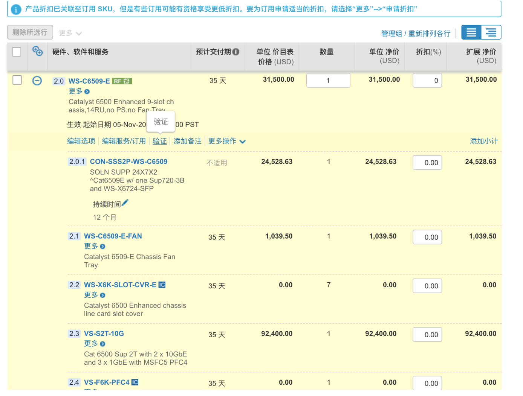Switch to flat list view icon
Image resolution: width=523 pixels, height=396 pixels.
point(471,32)
